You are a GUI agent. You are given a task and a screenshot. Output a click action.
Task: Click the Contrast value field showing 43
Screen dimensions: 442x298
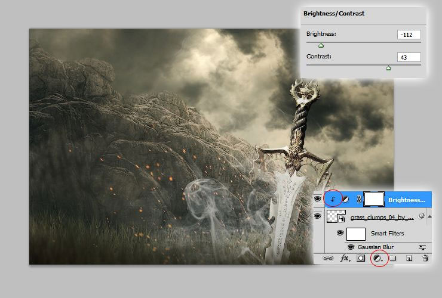coord(409,57)
